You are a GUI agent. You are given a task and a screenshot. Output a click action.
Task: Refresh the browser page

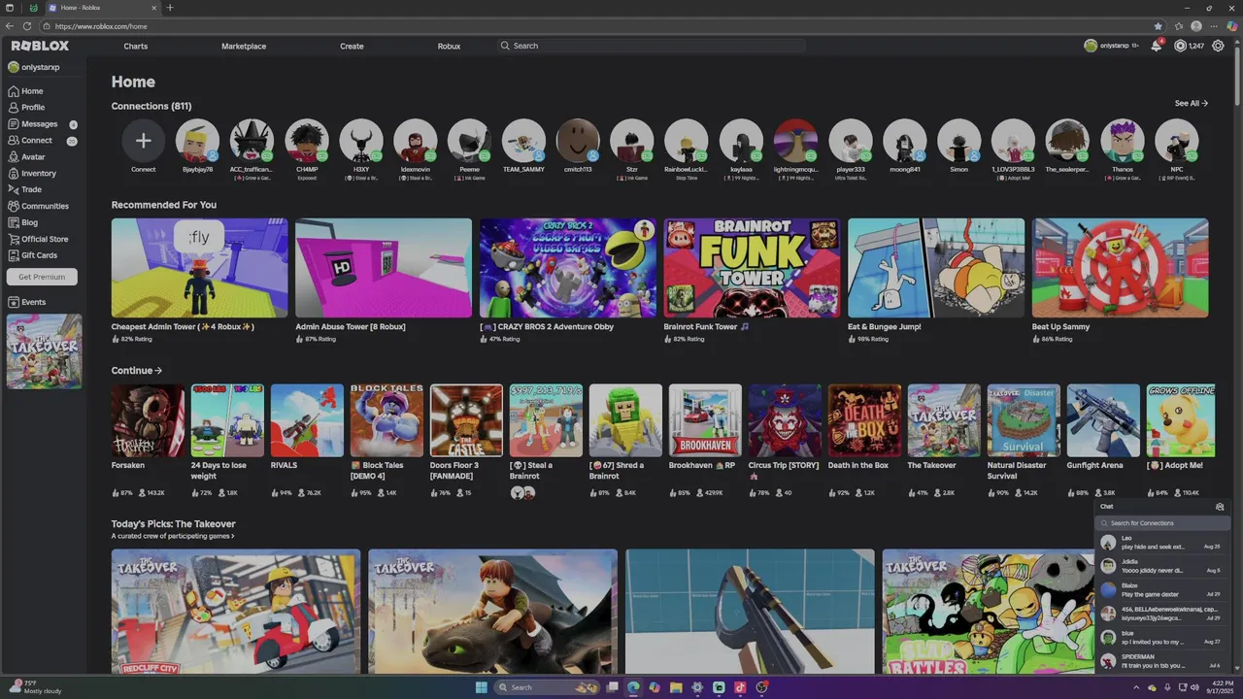[x=26, y=26]
